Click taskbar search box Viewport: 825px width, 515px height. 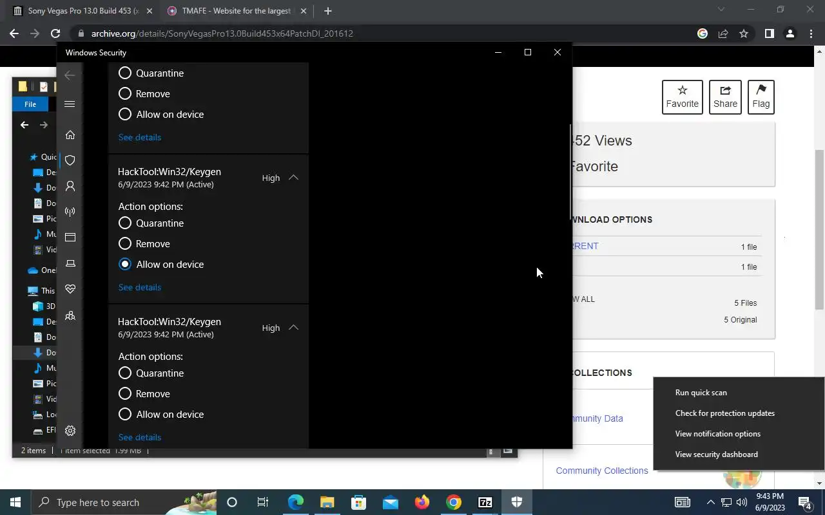[x=122, y=502]
